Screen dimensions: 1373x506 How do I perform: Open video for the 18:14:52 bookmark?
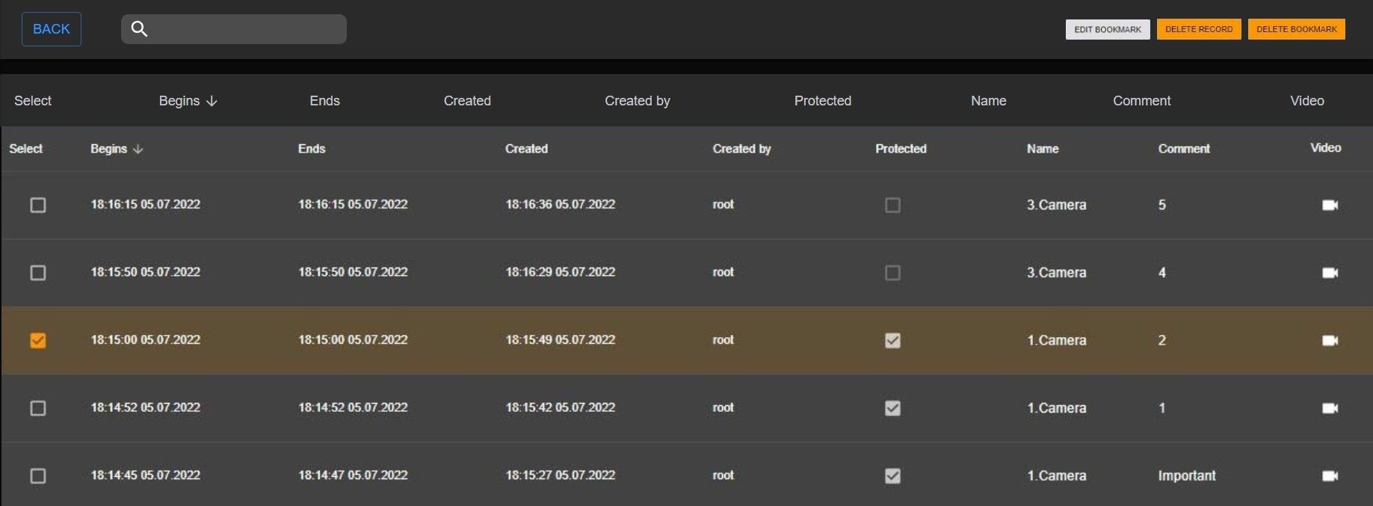click(x=1330, y=408)
